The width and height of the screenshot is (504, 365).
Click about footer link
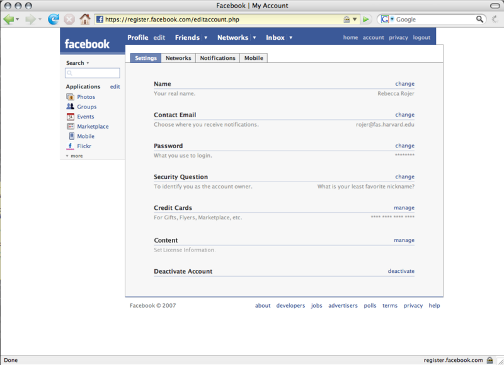(263, 306)
